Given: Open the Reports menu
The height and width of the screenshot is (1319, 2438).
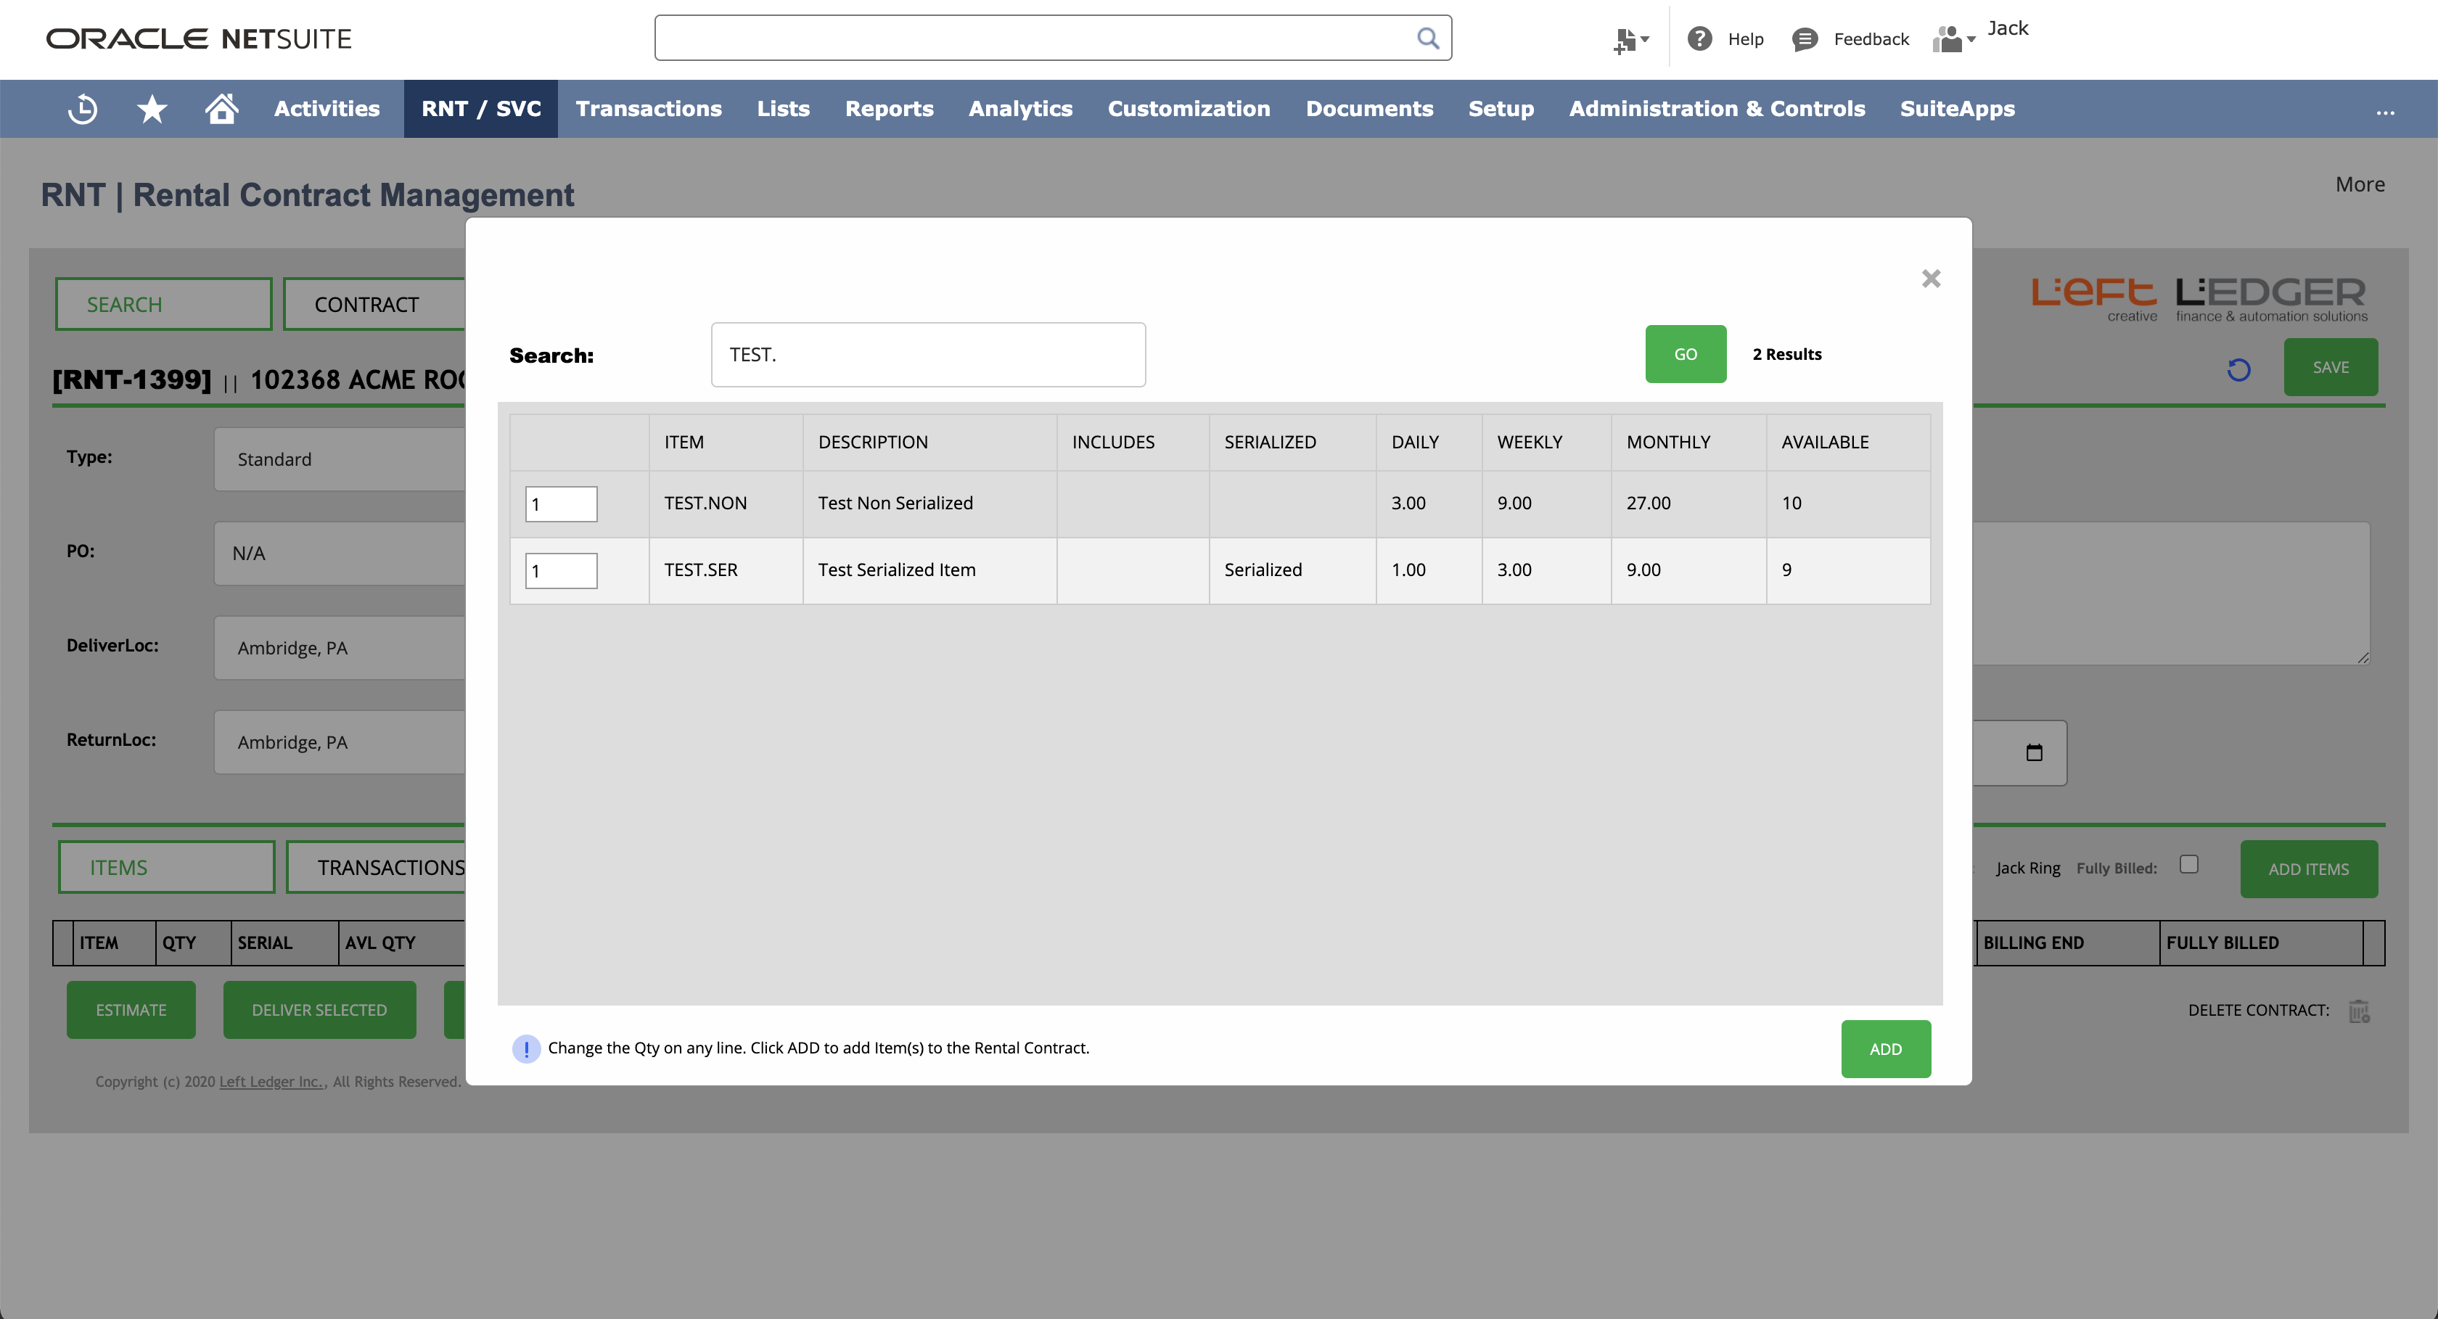Looking at the screenshot, I should [x=889, y=109].
